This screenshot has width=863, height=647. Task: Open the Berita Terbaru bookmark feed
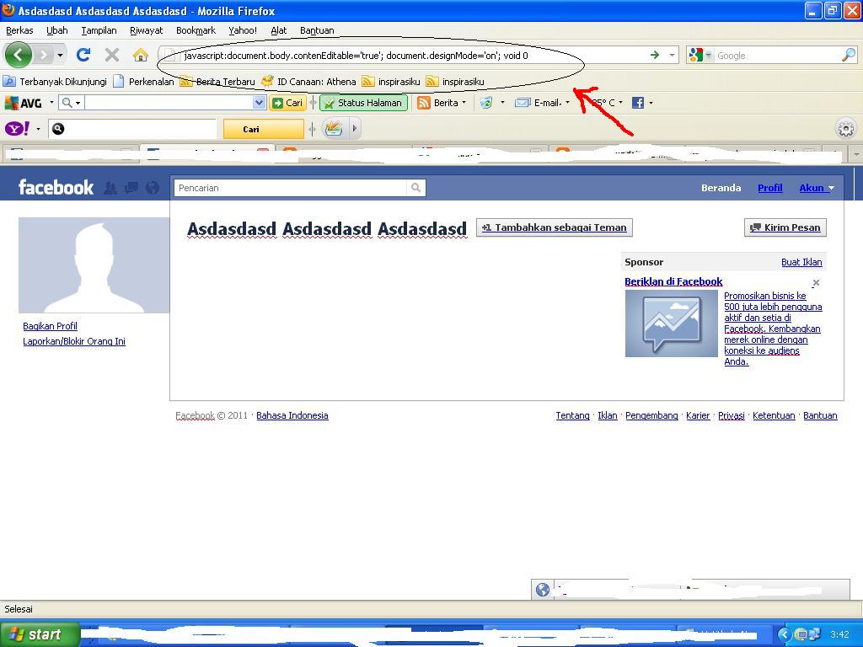[x=218, y=82]
